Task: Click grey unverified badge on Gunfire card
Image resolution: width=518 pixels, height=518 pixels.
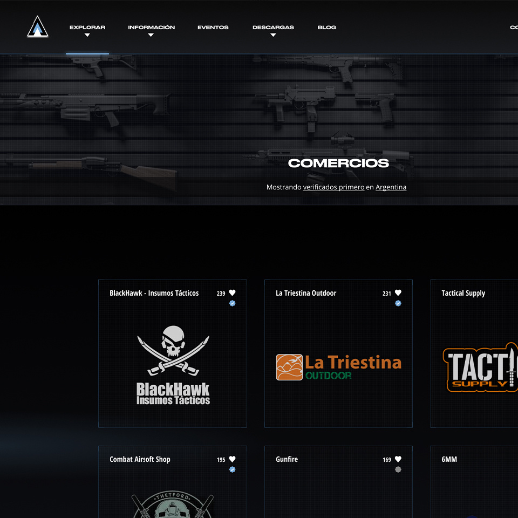Action: click(398, 469)
